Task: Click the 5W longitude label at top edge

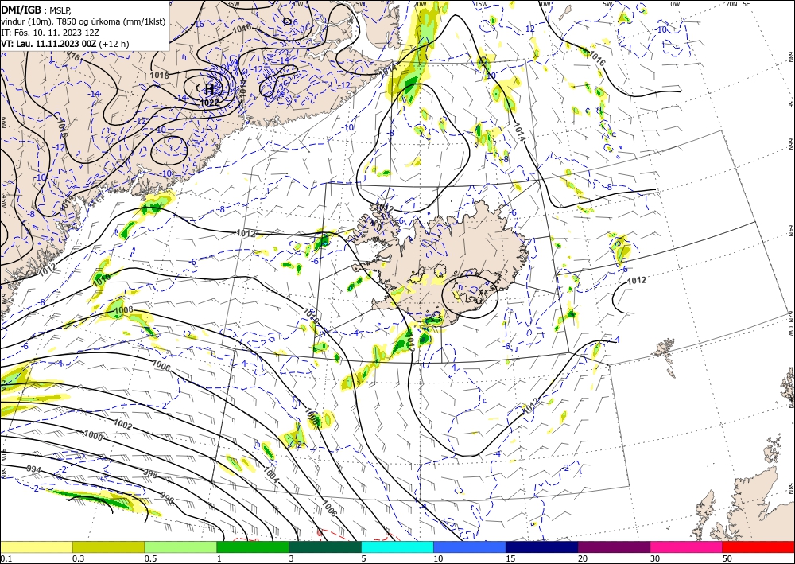Action: 609,4
